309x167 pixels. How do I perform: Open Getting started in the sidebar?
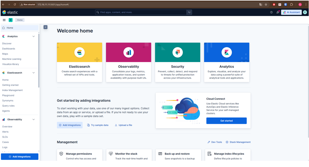pos(10,85)
